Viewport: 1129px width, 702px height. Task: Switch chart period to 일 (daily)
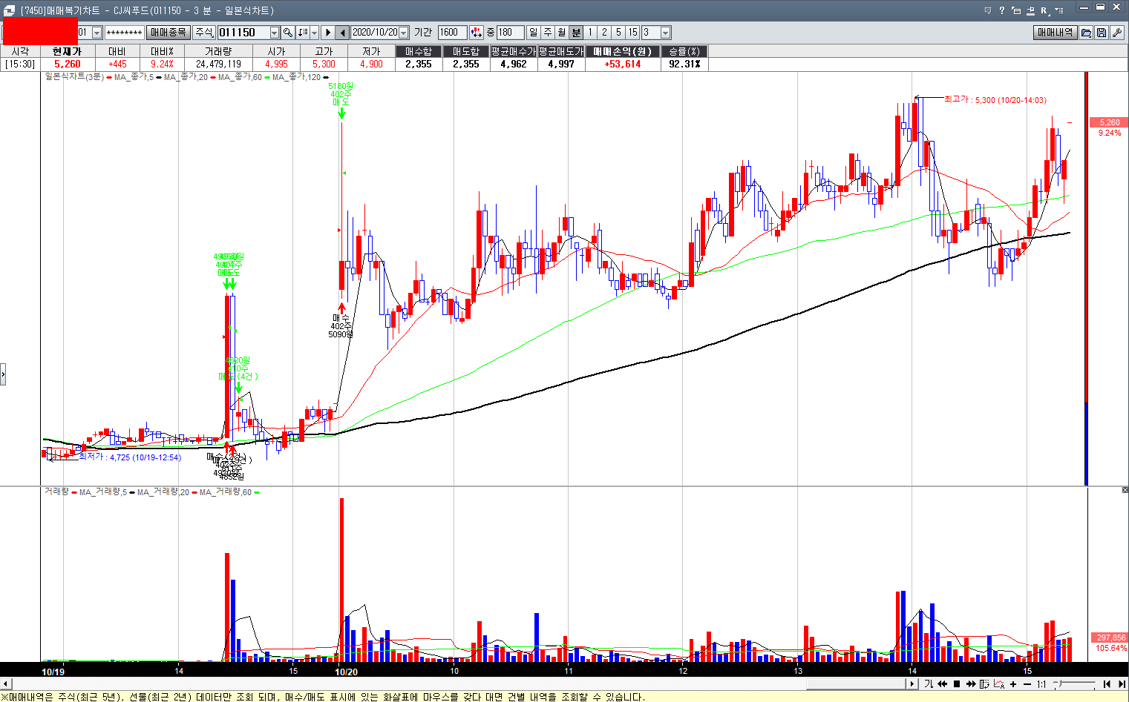[534, 33]
